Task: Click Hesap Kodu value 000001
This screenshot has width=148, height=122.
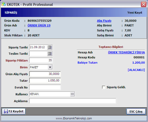Action: pyautogui.click(x=139, y=57)
